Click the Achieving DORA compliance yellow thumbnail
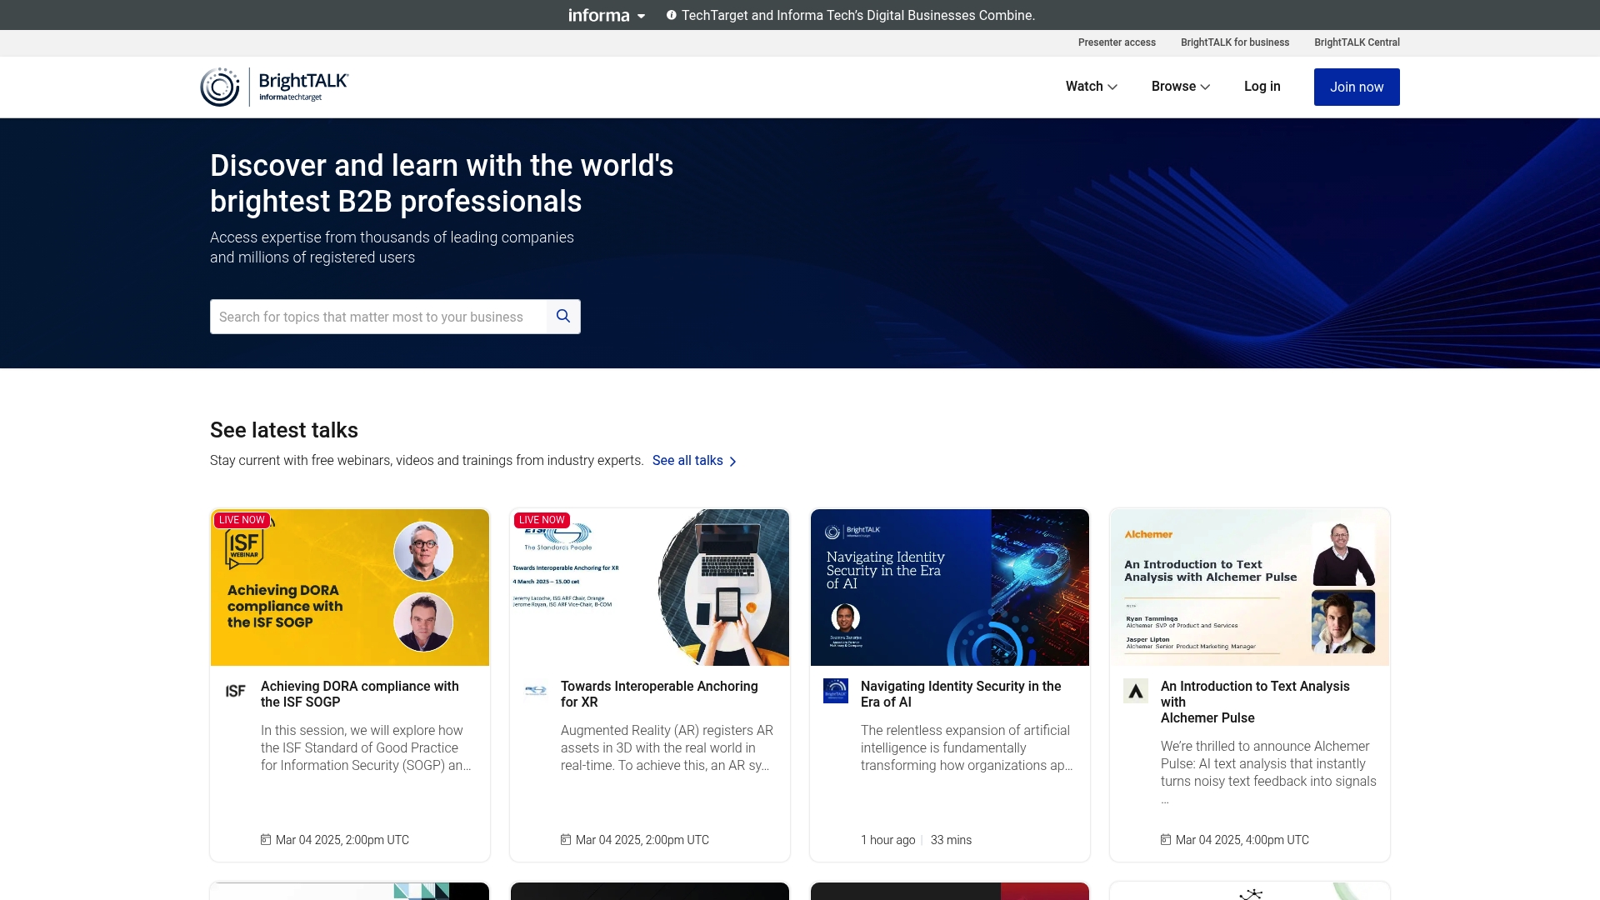Image resolution: width=1600 pixels, height=900 pixels. point(350,587)
